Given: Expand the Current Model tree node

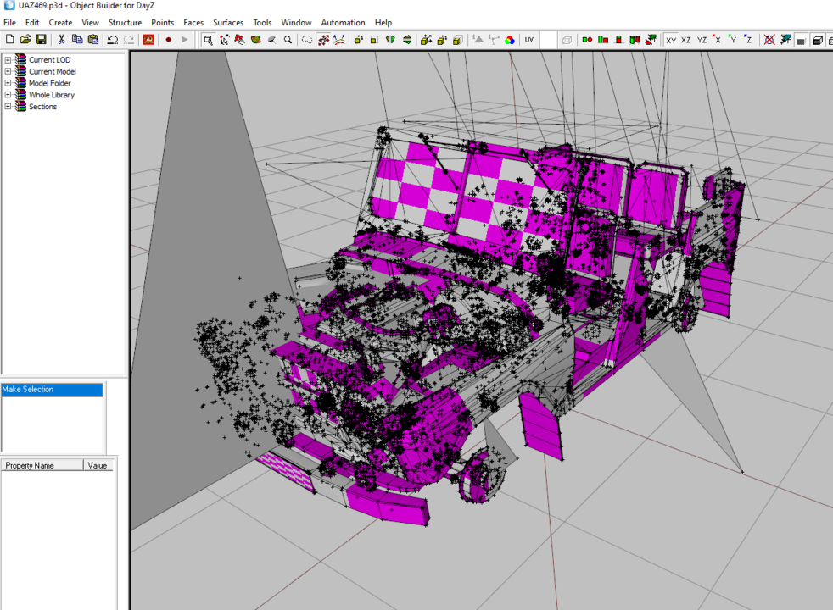Looking at the screenshot, I should tap(8, 72).
